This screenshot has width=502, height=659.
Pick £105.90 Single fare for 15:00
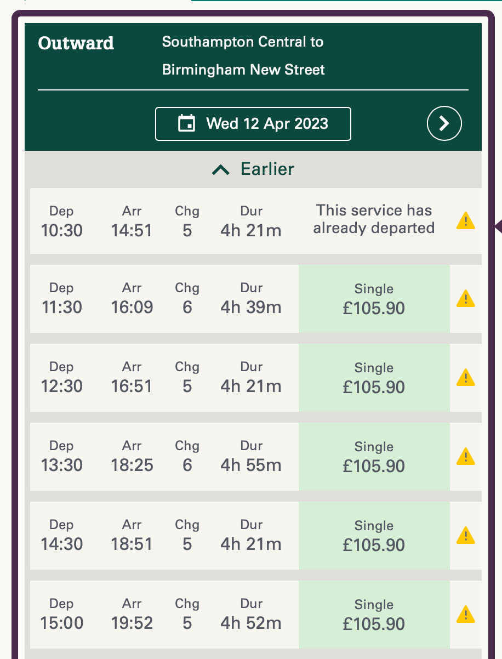374,615
